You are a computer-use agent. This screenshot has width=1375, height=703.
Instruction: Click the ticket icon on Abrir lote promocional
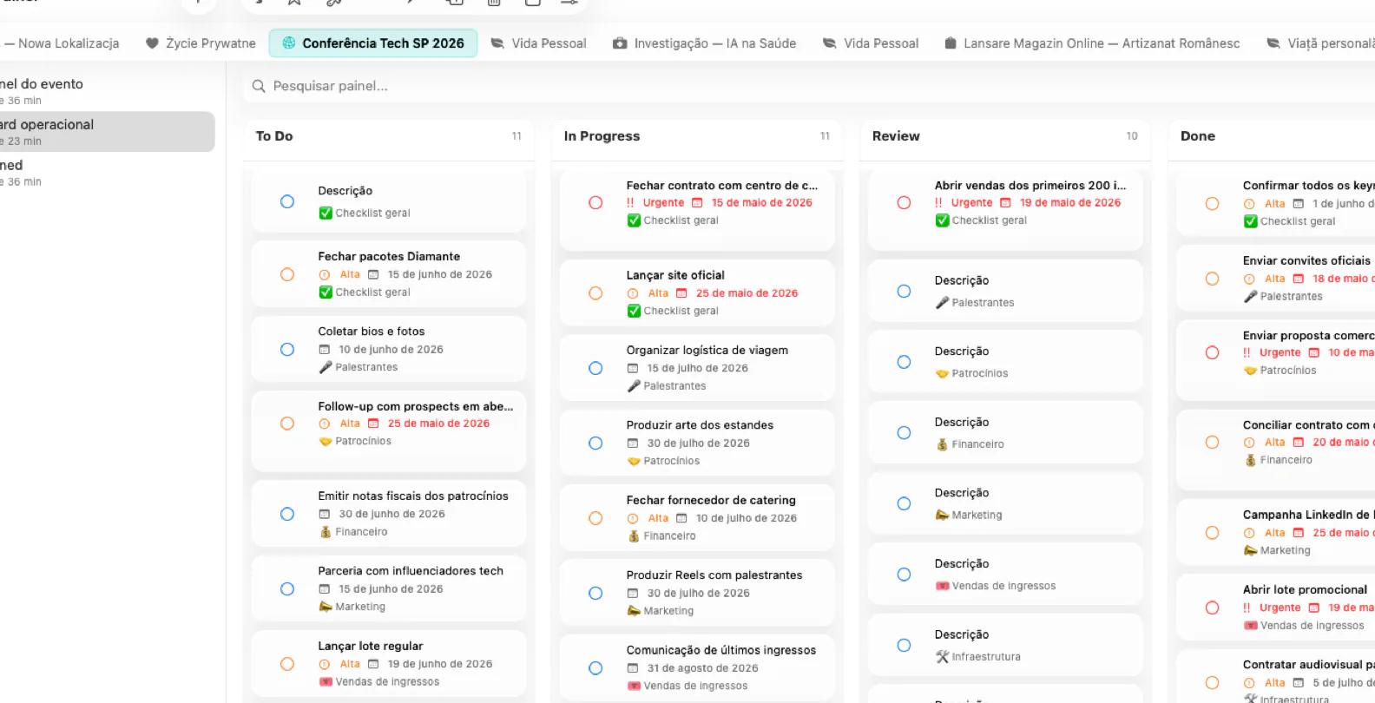point(1250,626)
